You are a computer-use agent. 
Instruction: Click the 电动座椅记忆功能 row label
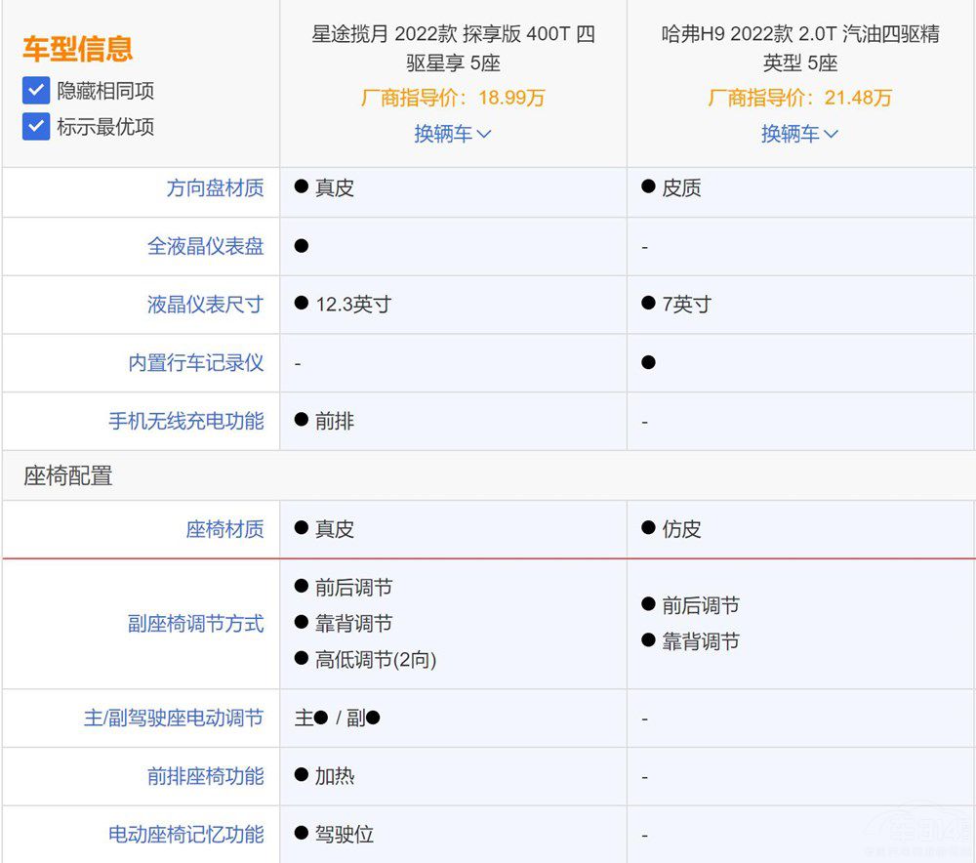(x=185, y=835)
